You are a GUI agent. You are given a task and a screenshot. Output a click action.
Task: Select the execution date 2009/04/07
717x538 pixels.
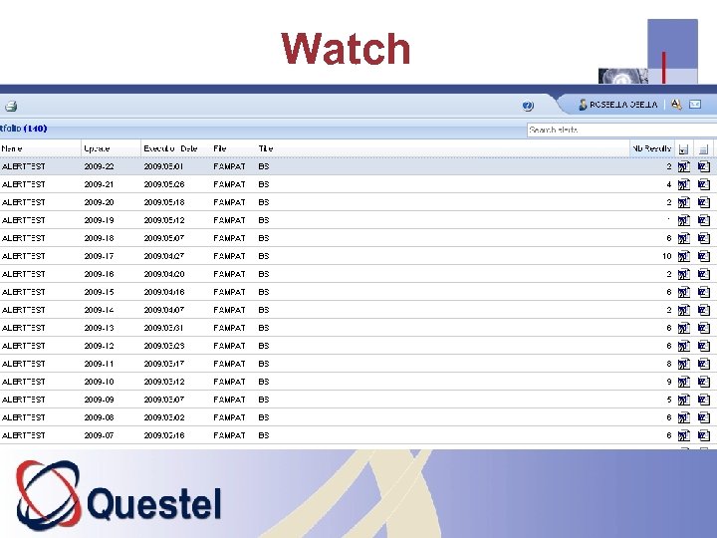pos(164,310)
